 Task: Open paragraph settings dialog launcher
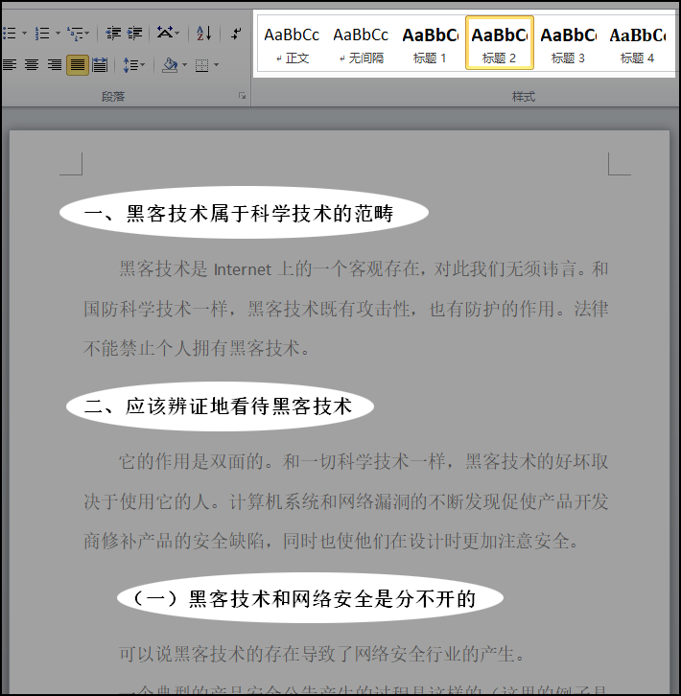(x=242, y=96)
